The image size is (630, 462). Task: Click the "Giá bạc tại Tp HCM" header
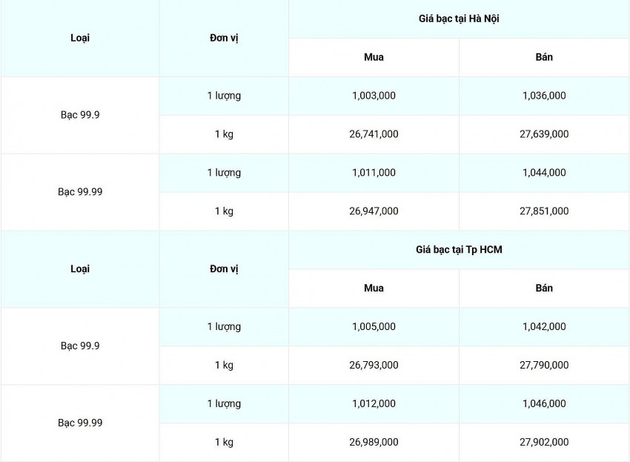click(459, 250)
